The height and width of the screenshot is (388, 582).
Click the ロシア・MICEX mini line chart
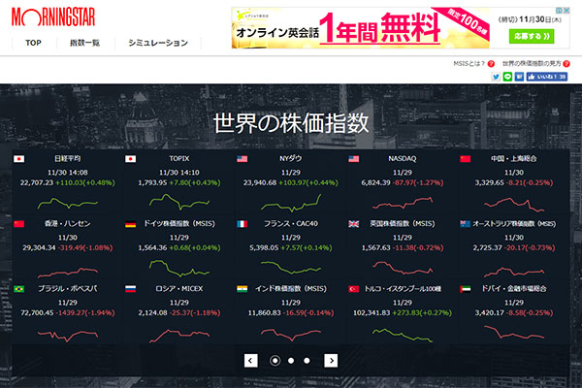click(179, 336)
